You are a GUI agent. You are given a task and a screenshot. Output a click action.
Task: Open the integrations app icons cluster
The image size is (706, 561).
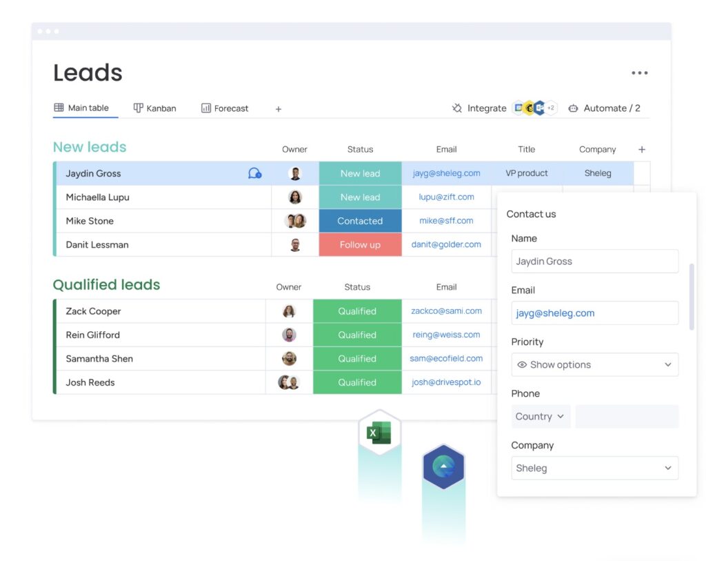tap(534, 108)
